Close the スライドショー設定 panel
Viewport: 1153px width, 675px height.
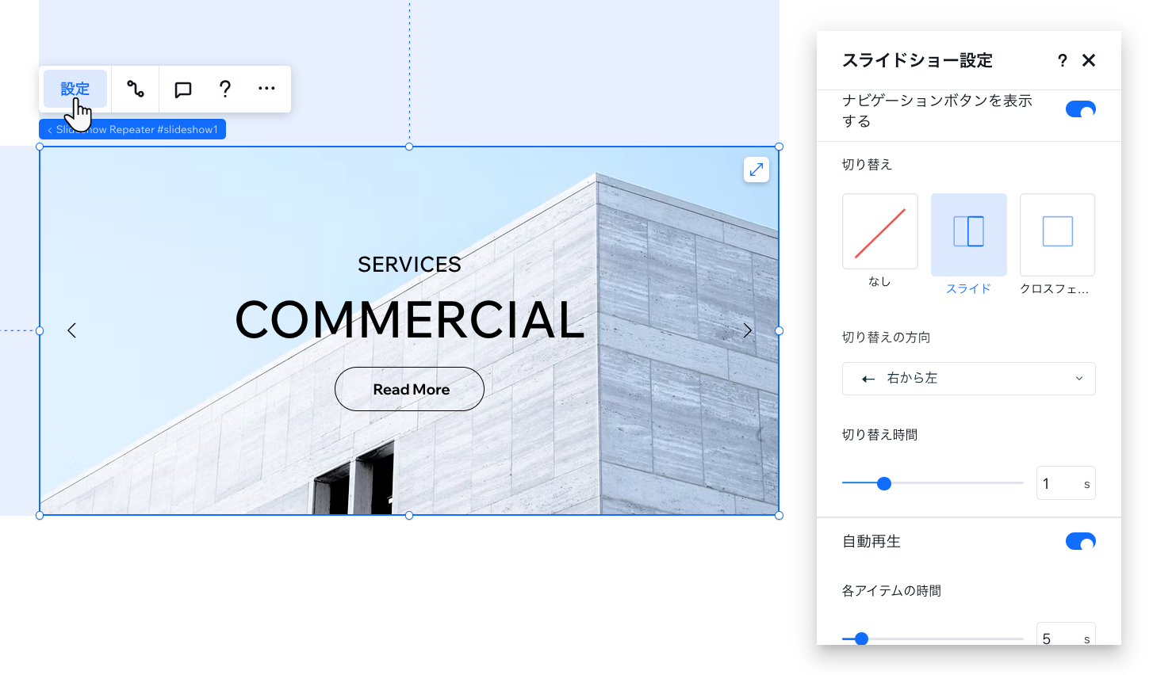pyautogui.click(x=1089, y=60)
